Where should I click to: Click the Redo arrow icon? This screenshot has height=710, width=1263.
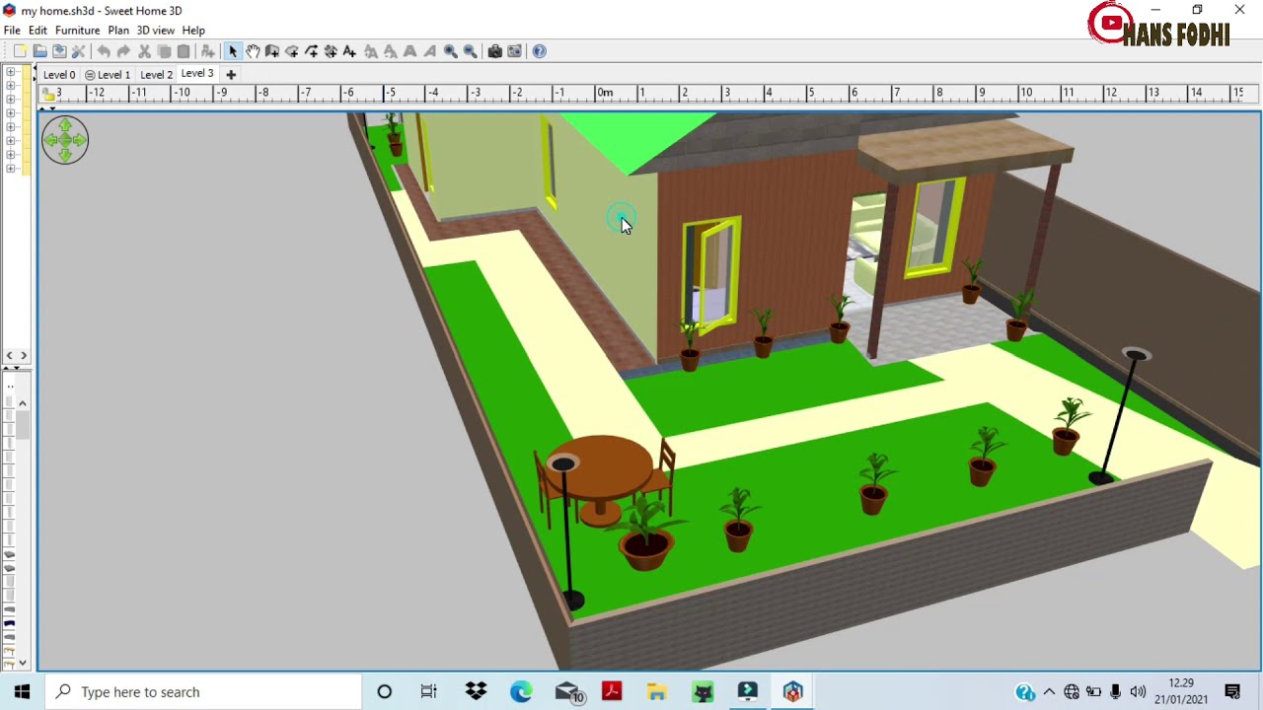coord(123,51)
